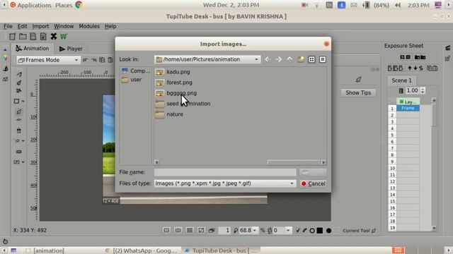Go forward in file dialog
Screen dimensions: 453x254
pyautogui.click(x=278, y=59)
